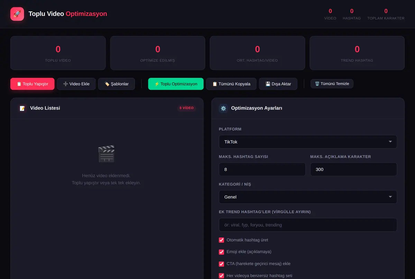Click the Toplu Video Optimizasyon title
The image size is (415, 279).
pyautogui.click(x=68, y=14)
